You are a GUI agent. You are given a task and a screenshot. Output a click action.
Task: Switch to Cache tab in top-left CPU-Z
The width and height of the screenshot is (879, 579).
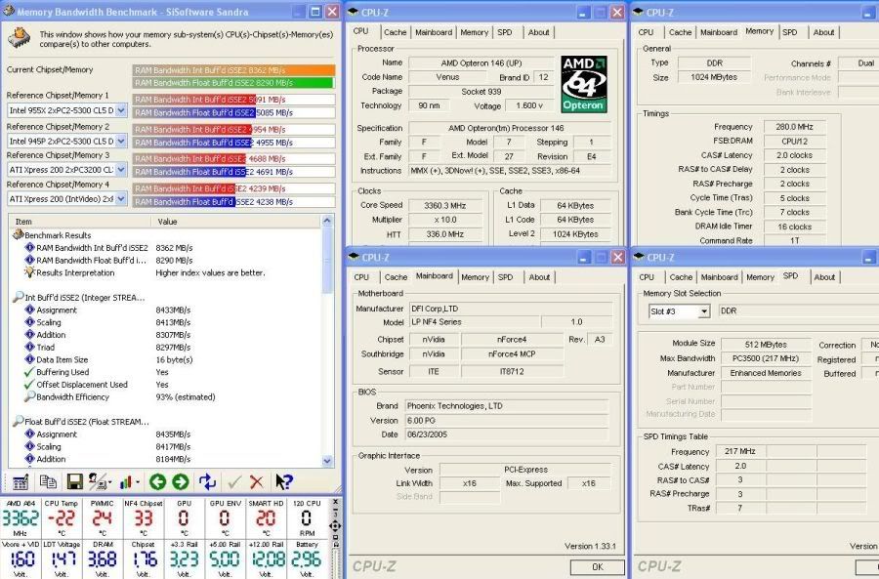click(396, 32)
